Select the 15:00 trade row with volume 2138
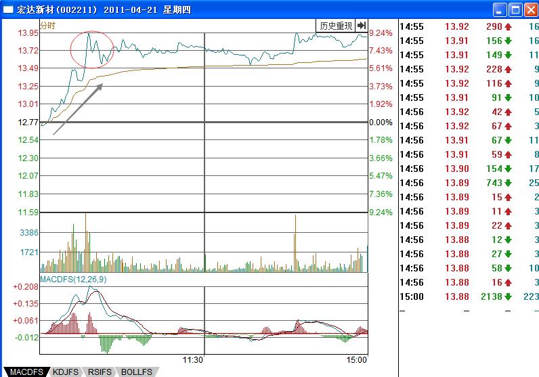Viewport: 539px width, 377px height. [x=469, y=296]
